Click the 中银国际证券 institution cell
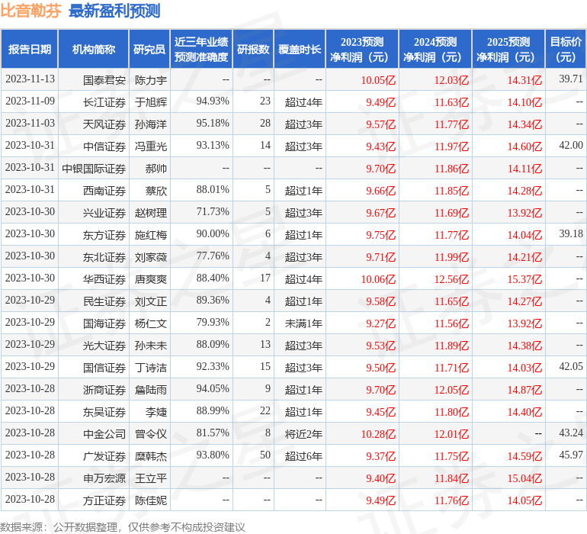 (94, 169)
